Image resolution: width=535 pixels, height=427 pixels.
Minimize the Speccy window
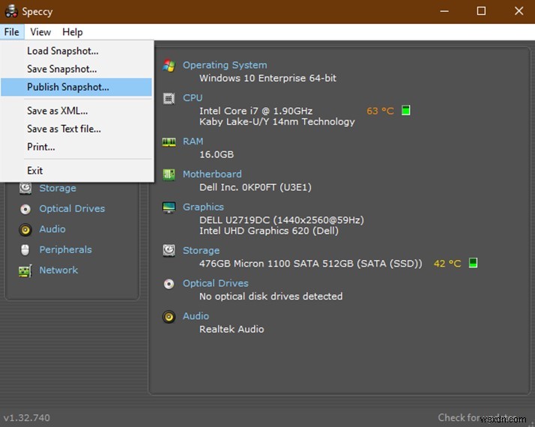click(x=444, y=11)
